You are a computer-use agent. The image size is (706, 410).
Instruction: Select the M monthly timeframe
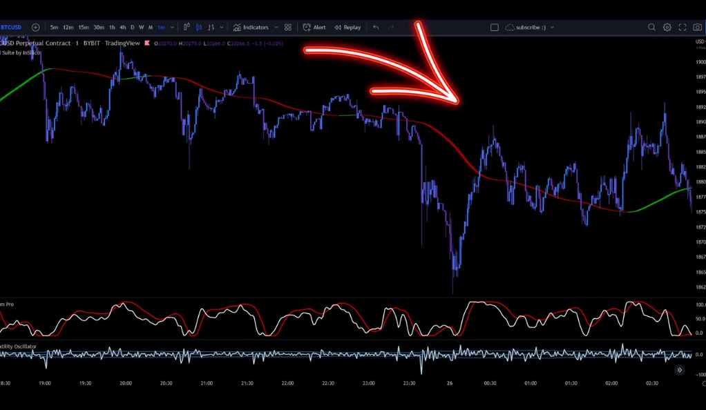(x=151, y=28)
